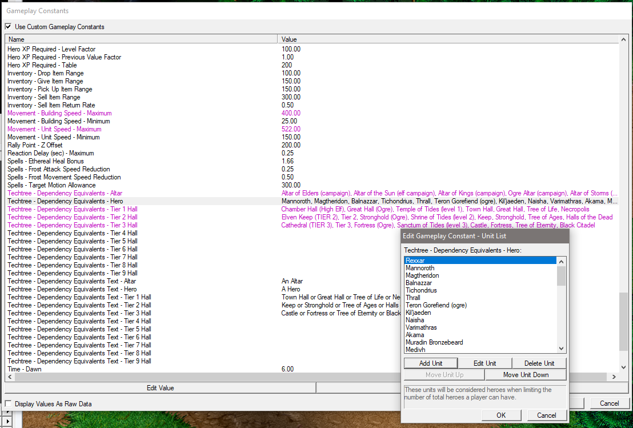Select Dependency Equivalents Text - Hero row
Image resolution: width=633 pixels, height=428 pixels.
click(203, 289)
